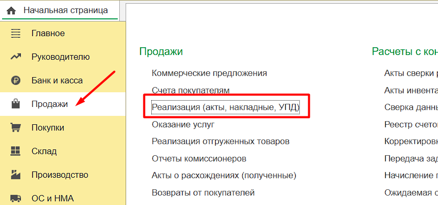Open Акты о расхождениях (полученные)
438x205 pixels.
pos(224,176)
